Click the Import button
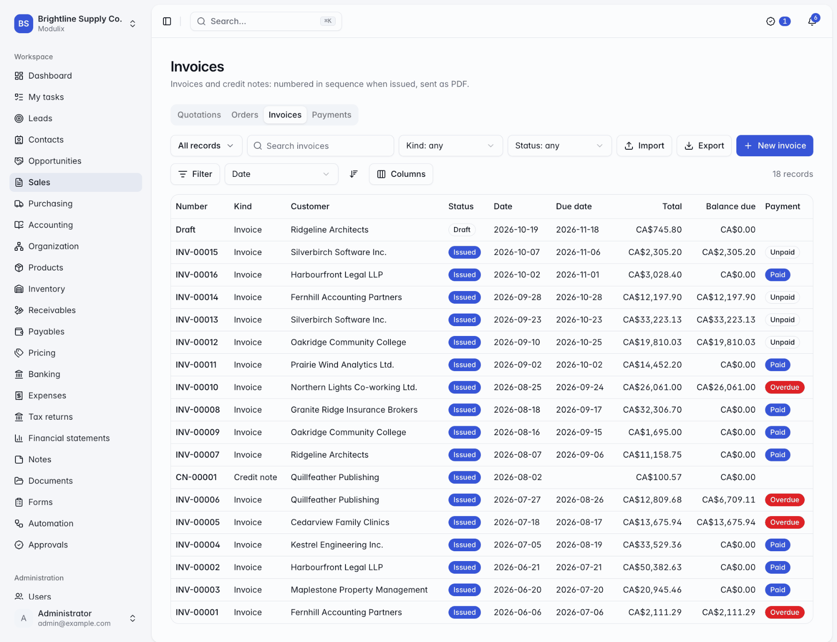The image size is (837, 642). (x=644, y=146)
